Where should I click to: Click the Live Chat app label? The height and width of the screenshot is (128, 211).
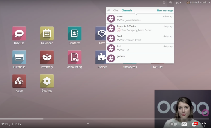click(157, 67)
